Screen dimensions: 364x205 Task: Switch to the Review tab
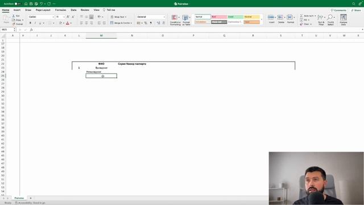[x=85, y=10]
